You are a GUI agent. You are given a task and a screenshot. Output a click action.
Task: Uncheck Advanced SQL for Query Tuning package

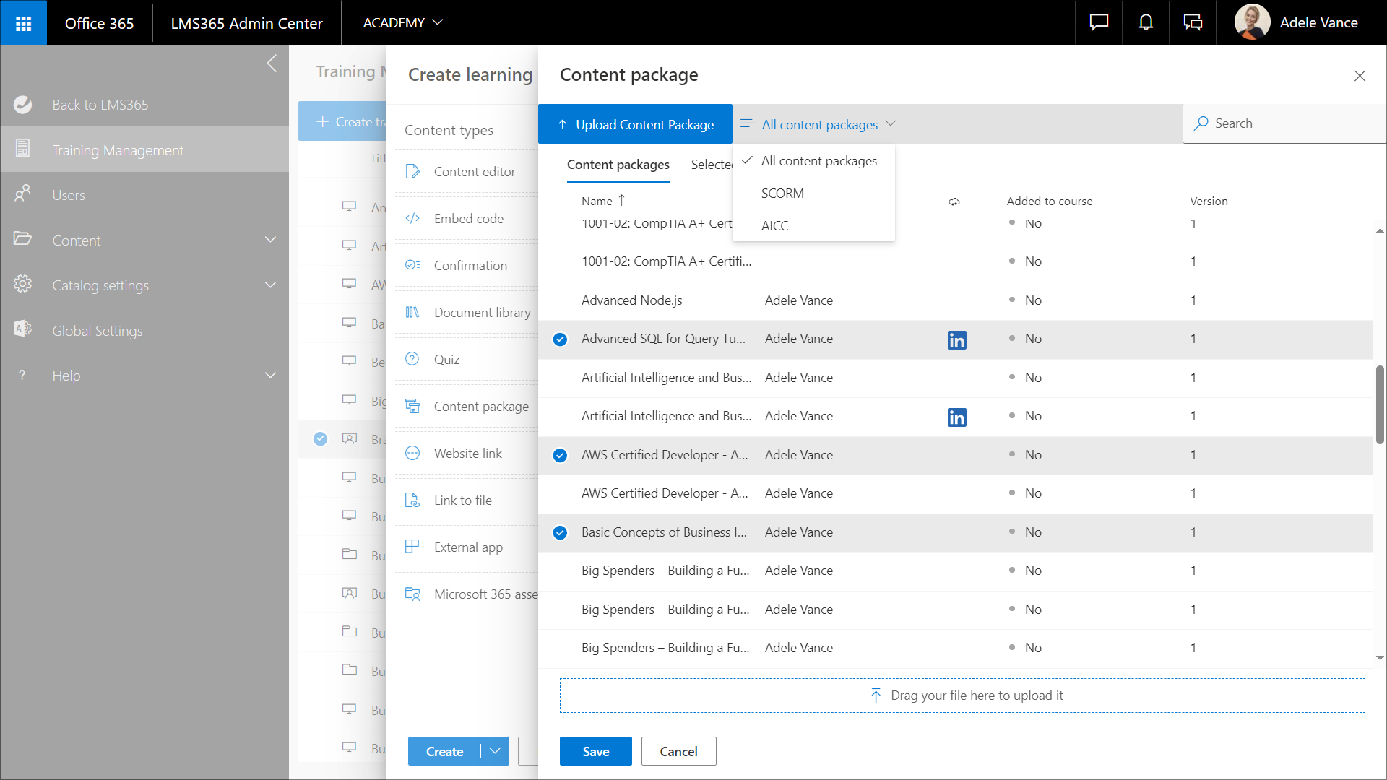tap(560, 339)
